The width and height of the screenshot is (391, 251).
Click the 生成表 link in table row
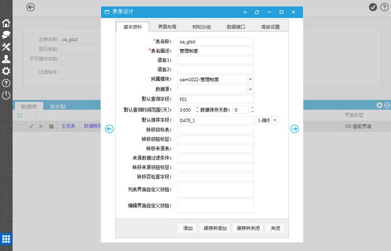(68, 126)
